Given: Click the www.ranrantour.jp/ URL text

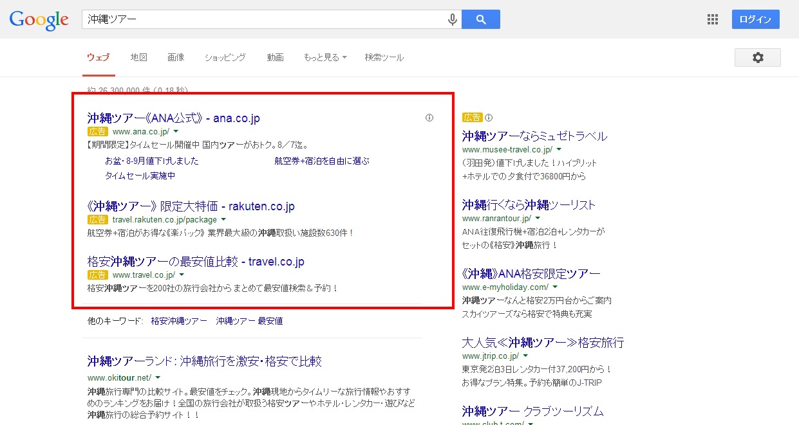Looking at the screenshot, I should coord(498,219).
